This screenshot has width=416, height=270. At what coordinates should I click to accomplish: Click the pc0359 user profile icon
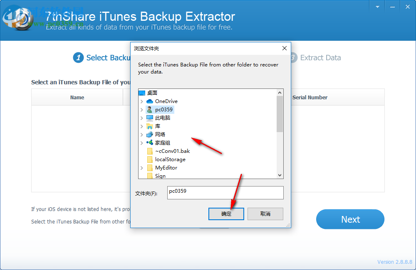(x=149, y=109)
